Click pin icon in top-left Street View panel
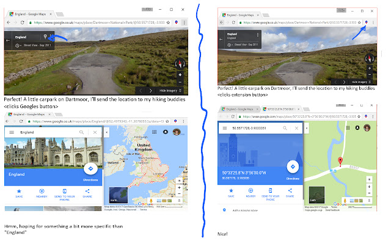391x244 pixels. tap(45, 37)
